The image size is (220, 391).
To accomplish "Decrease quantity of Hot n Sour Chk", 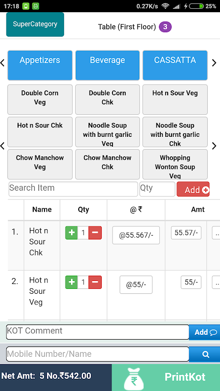I will (x=95, y=233).
